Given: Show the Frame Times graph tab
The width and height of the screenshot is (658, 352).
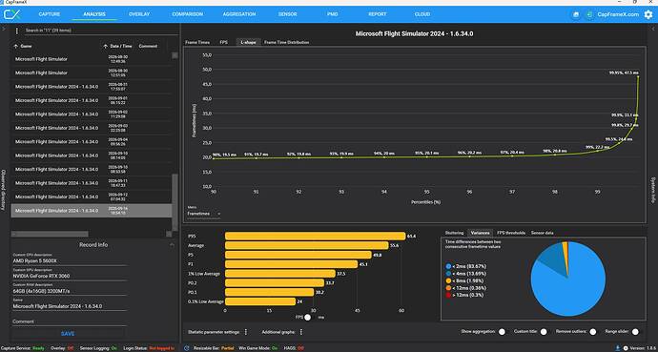Looking at the screenshot, I should click(197, 42).
